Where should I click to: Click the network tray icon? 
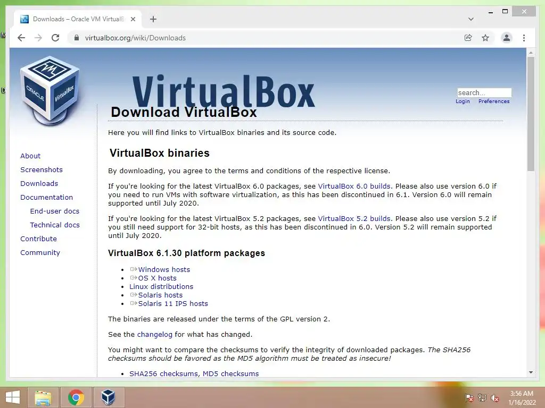click(x=482, y=397)
